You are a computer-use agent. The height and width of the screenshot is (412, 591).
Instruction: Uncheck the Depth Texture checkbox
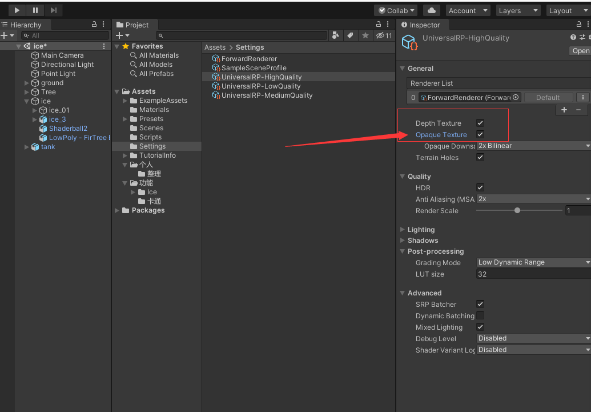point(480,123)
